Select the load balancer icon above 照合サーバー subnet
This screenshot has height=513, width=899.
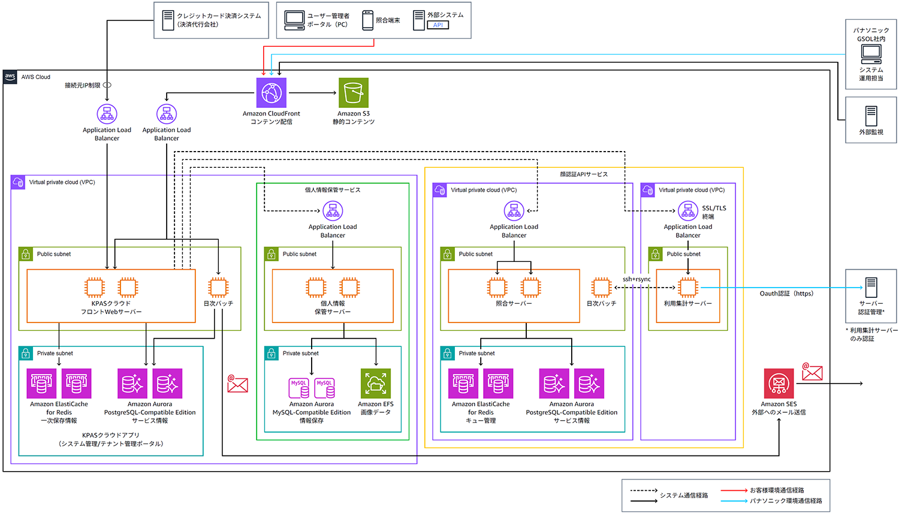click(x=514, y=211)
